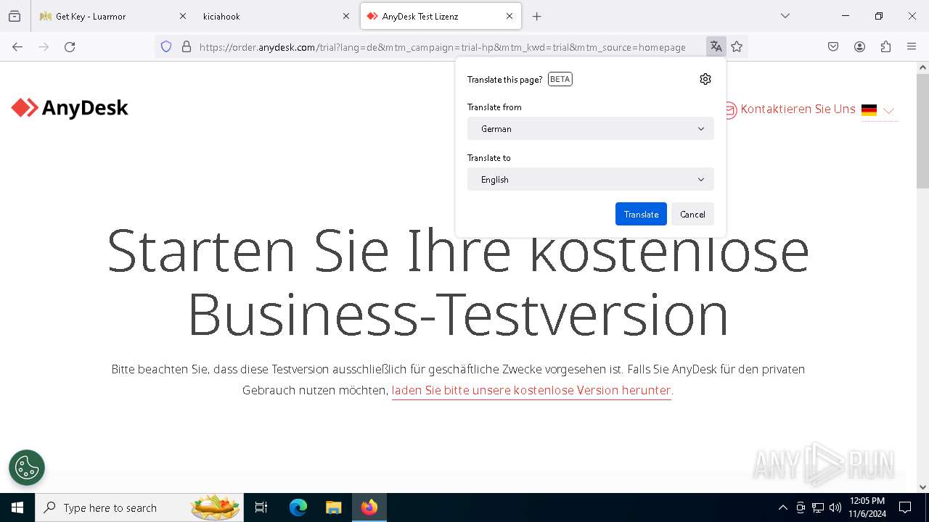
Task: Reload the current page
Action: 70,47
